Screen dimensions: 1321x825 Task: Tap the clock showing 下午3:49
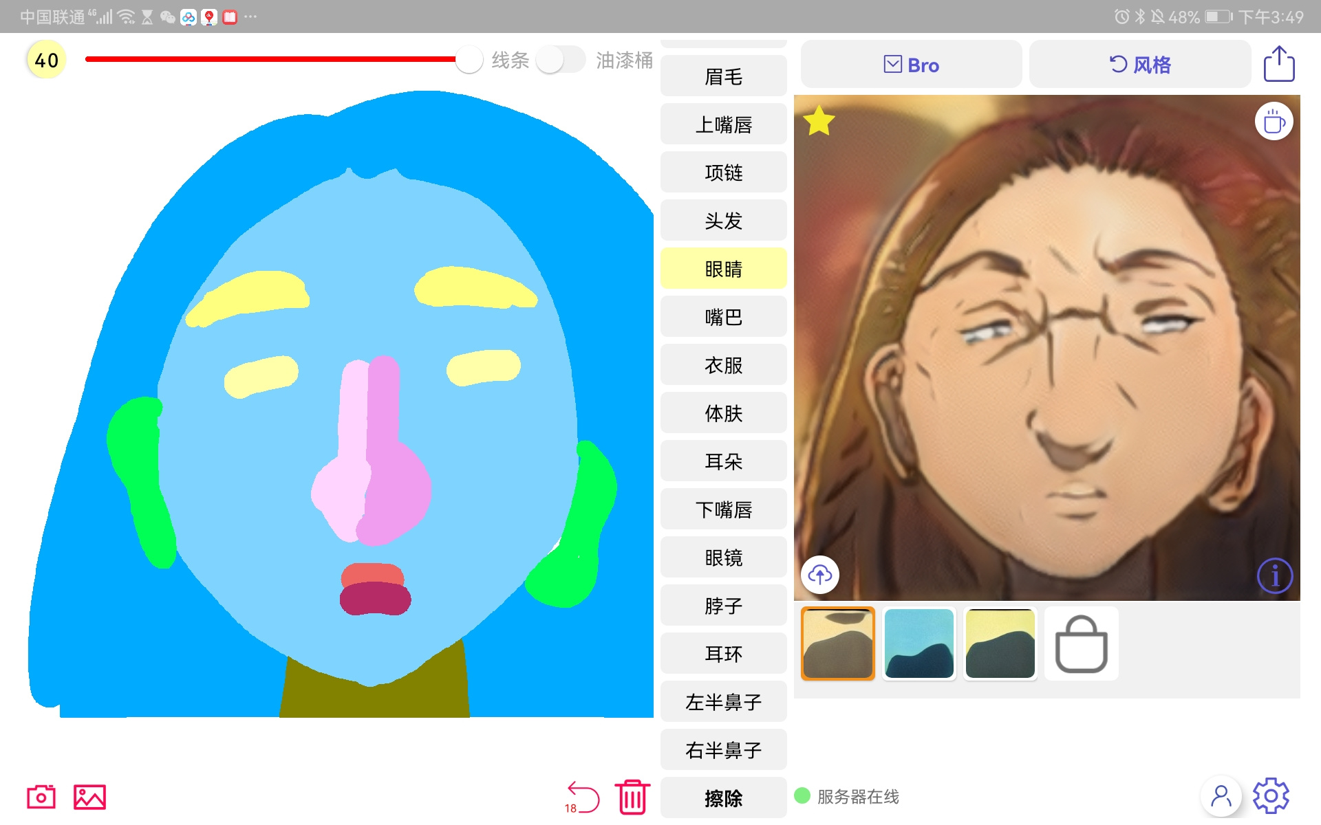click(x=1271, y=16)
